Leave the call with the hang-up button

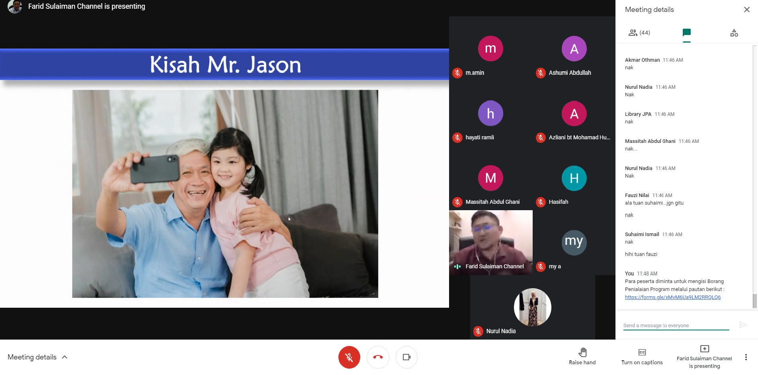[378, 357]
